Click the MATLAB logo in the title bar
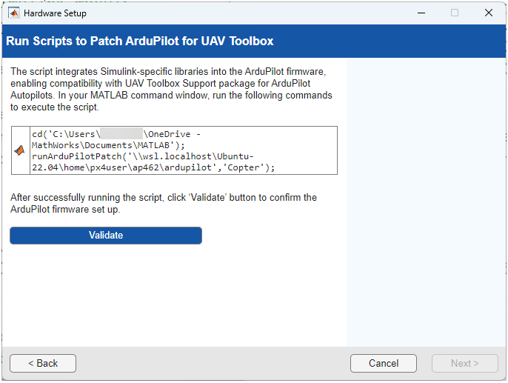The height and width of the screenshot is (383, 508). pos(13,13)
